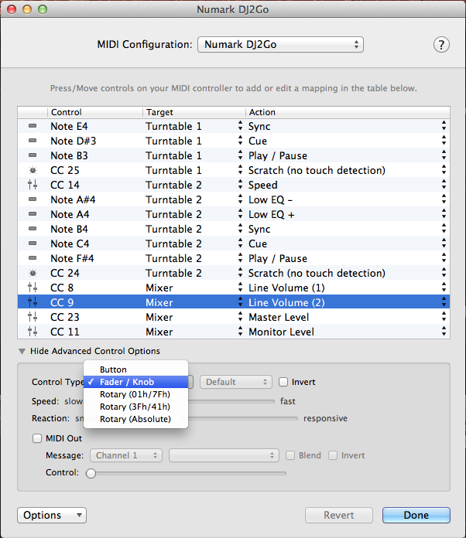Open the Default popup menu
The width and height of the screenshot is (466, 538).
236,382
